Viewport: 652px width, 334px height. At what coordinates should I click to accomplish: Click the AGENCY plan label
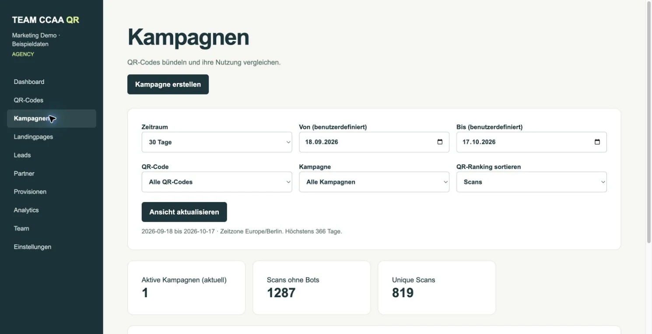pos(23,54)
